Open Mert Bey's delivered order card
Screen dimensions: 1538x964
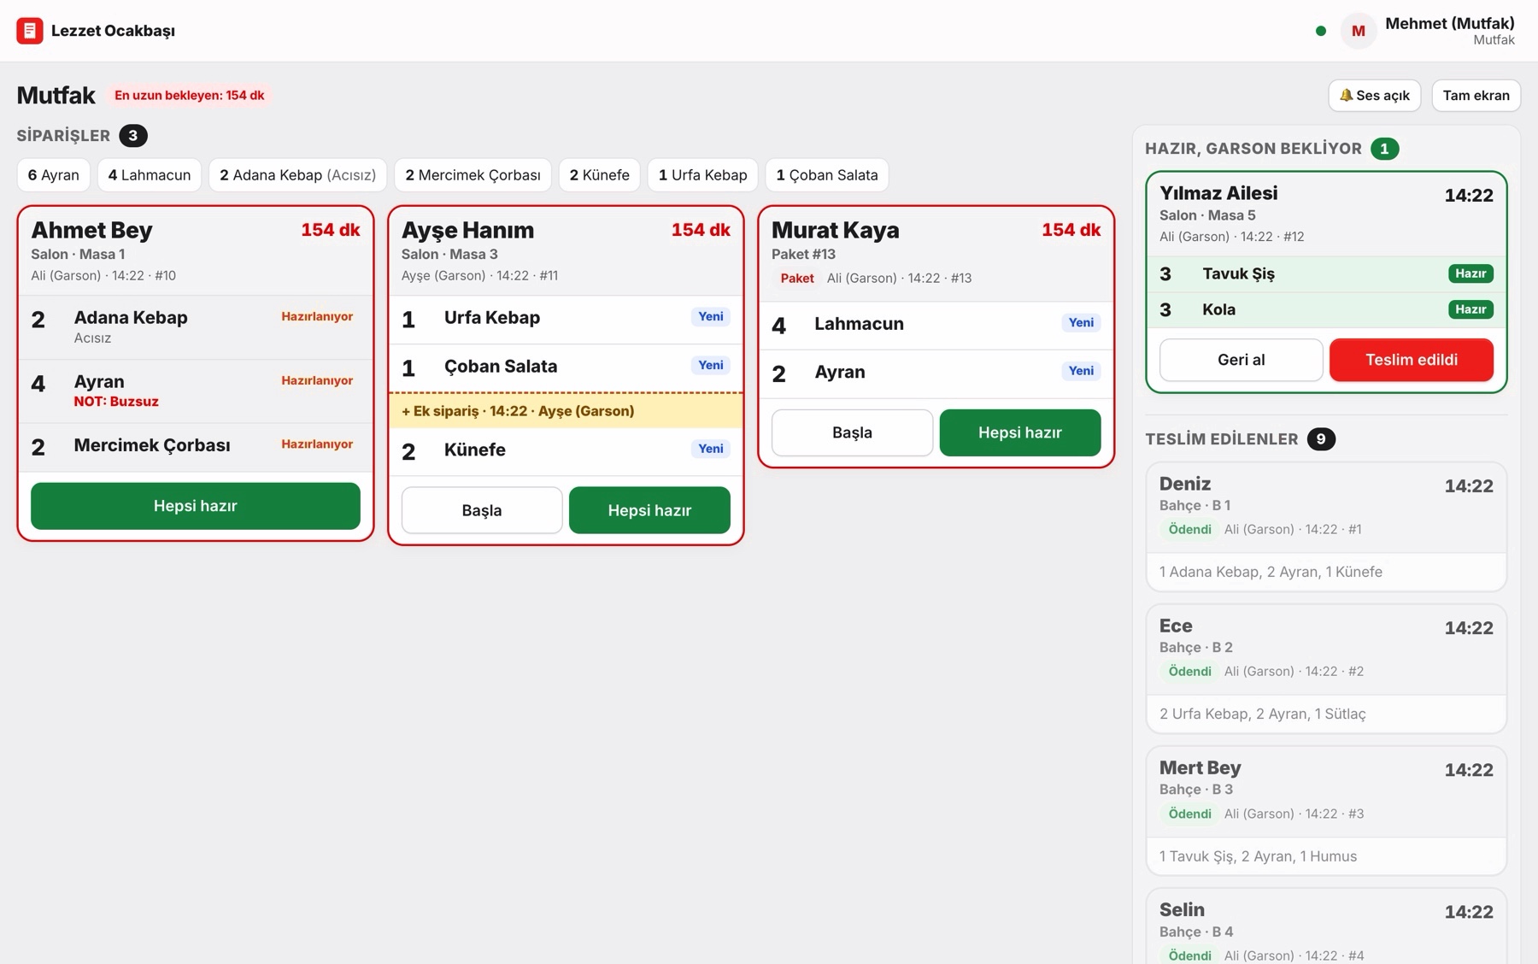(1326, 811)
